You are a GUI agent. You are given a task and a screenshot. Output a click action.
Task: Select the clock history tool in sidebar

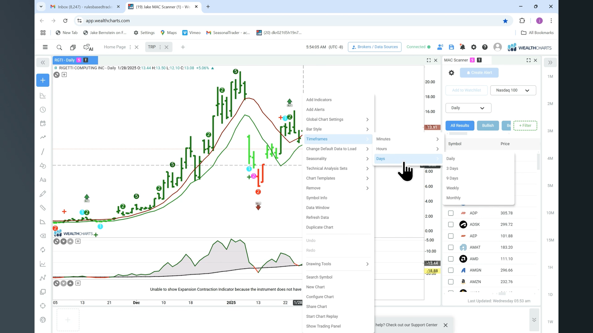[x=43, y=110]
